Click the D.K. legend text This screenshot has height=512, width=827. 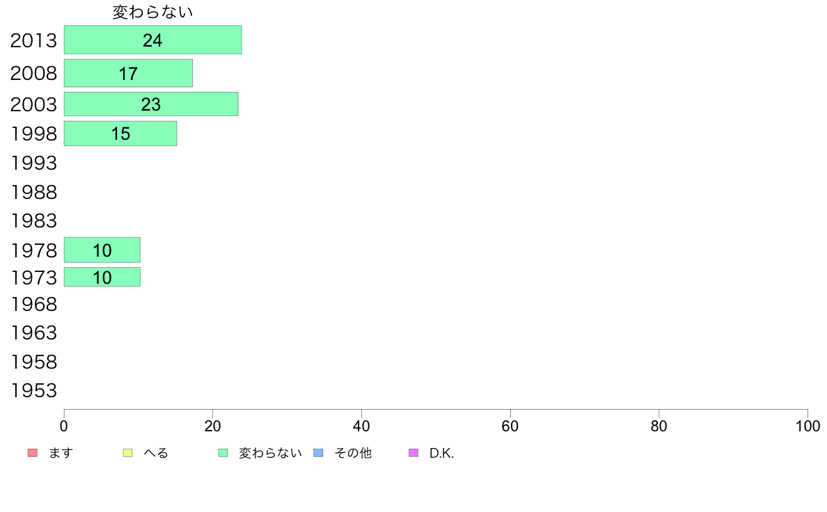[441, 453]
